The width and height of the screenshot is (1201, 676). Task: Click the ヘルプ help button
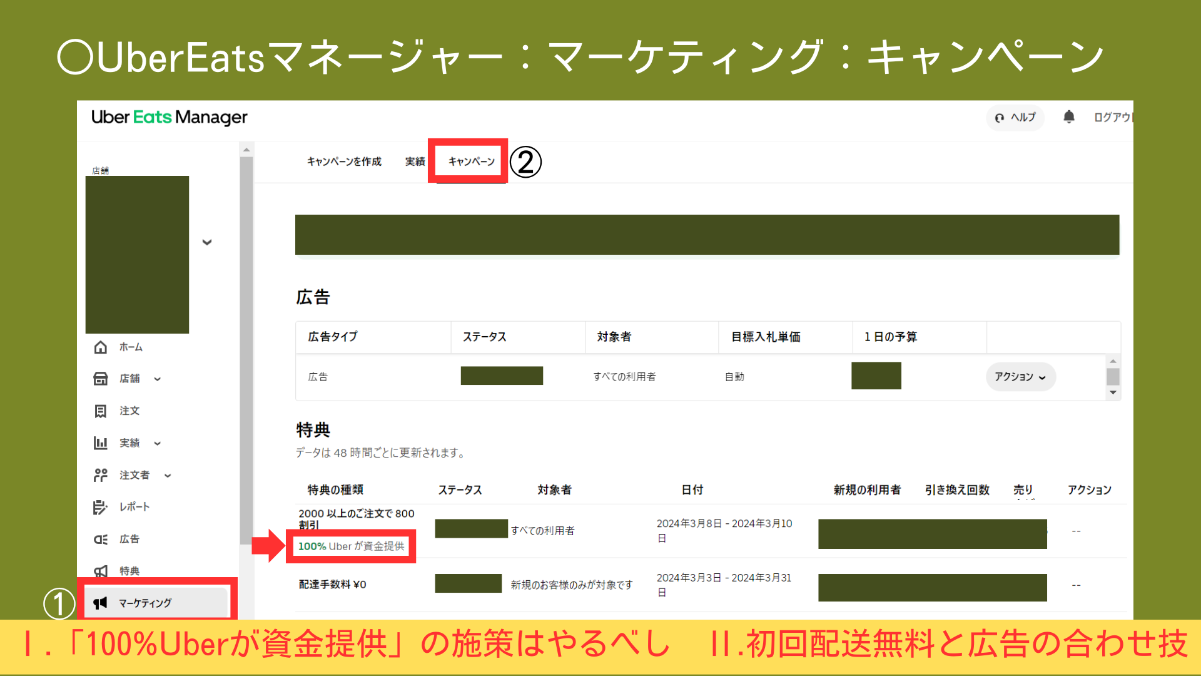[1015, 118]
